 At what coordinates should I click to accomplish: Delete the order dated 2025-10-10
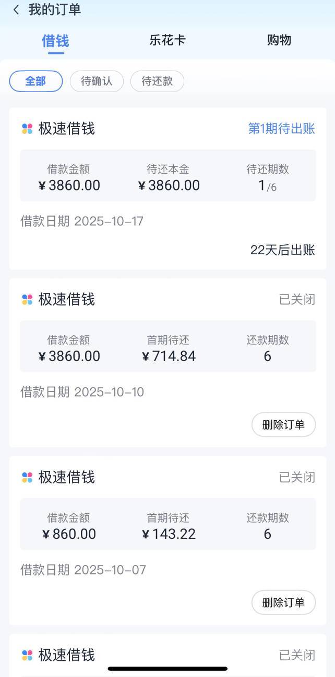pos(283,424)
